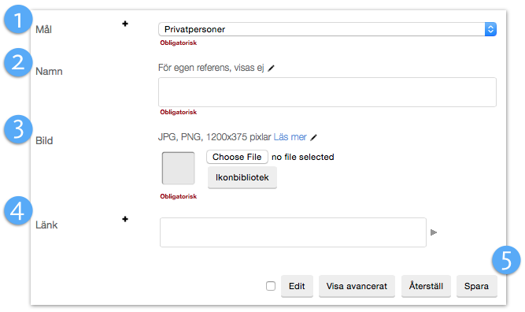The image size is (525, 312).
Task: Open the Privatpersoner dropdown
Action: (327, 29)
